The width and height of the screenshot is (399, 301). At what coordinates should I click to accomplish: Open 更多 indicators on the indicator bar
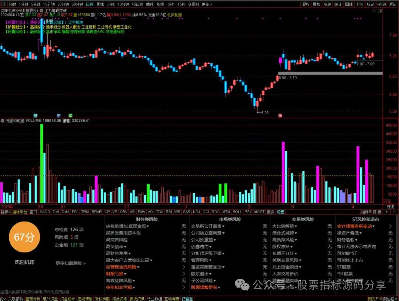click(270, 212)
